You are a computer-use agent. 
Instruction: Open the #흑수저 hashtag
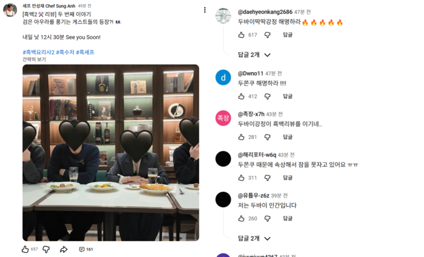click(x=65, y=52)
